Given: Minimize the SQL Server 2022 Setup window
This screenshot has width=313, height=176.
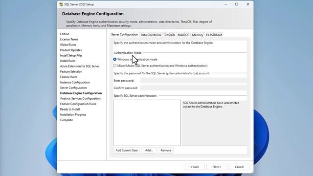Looking at the screenshot, I should pyautogui.click(x=225, y=4).
